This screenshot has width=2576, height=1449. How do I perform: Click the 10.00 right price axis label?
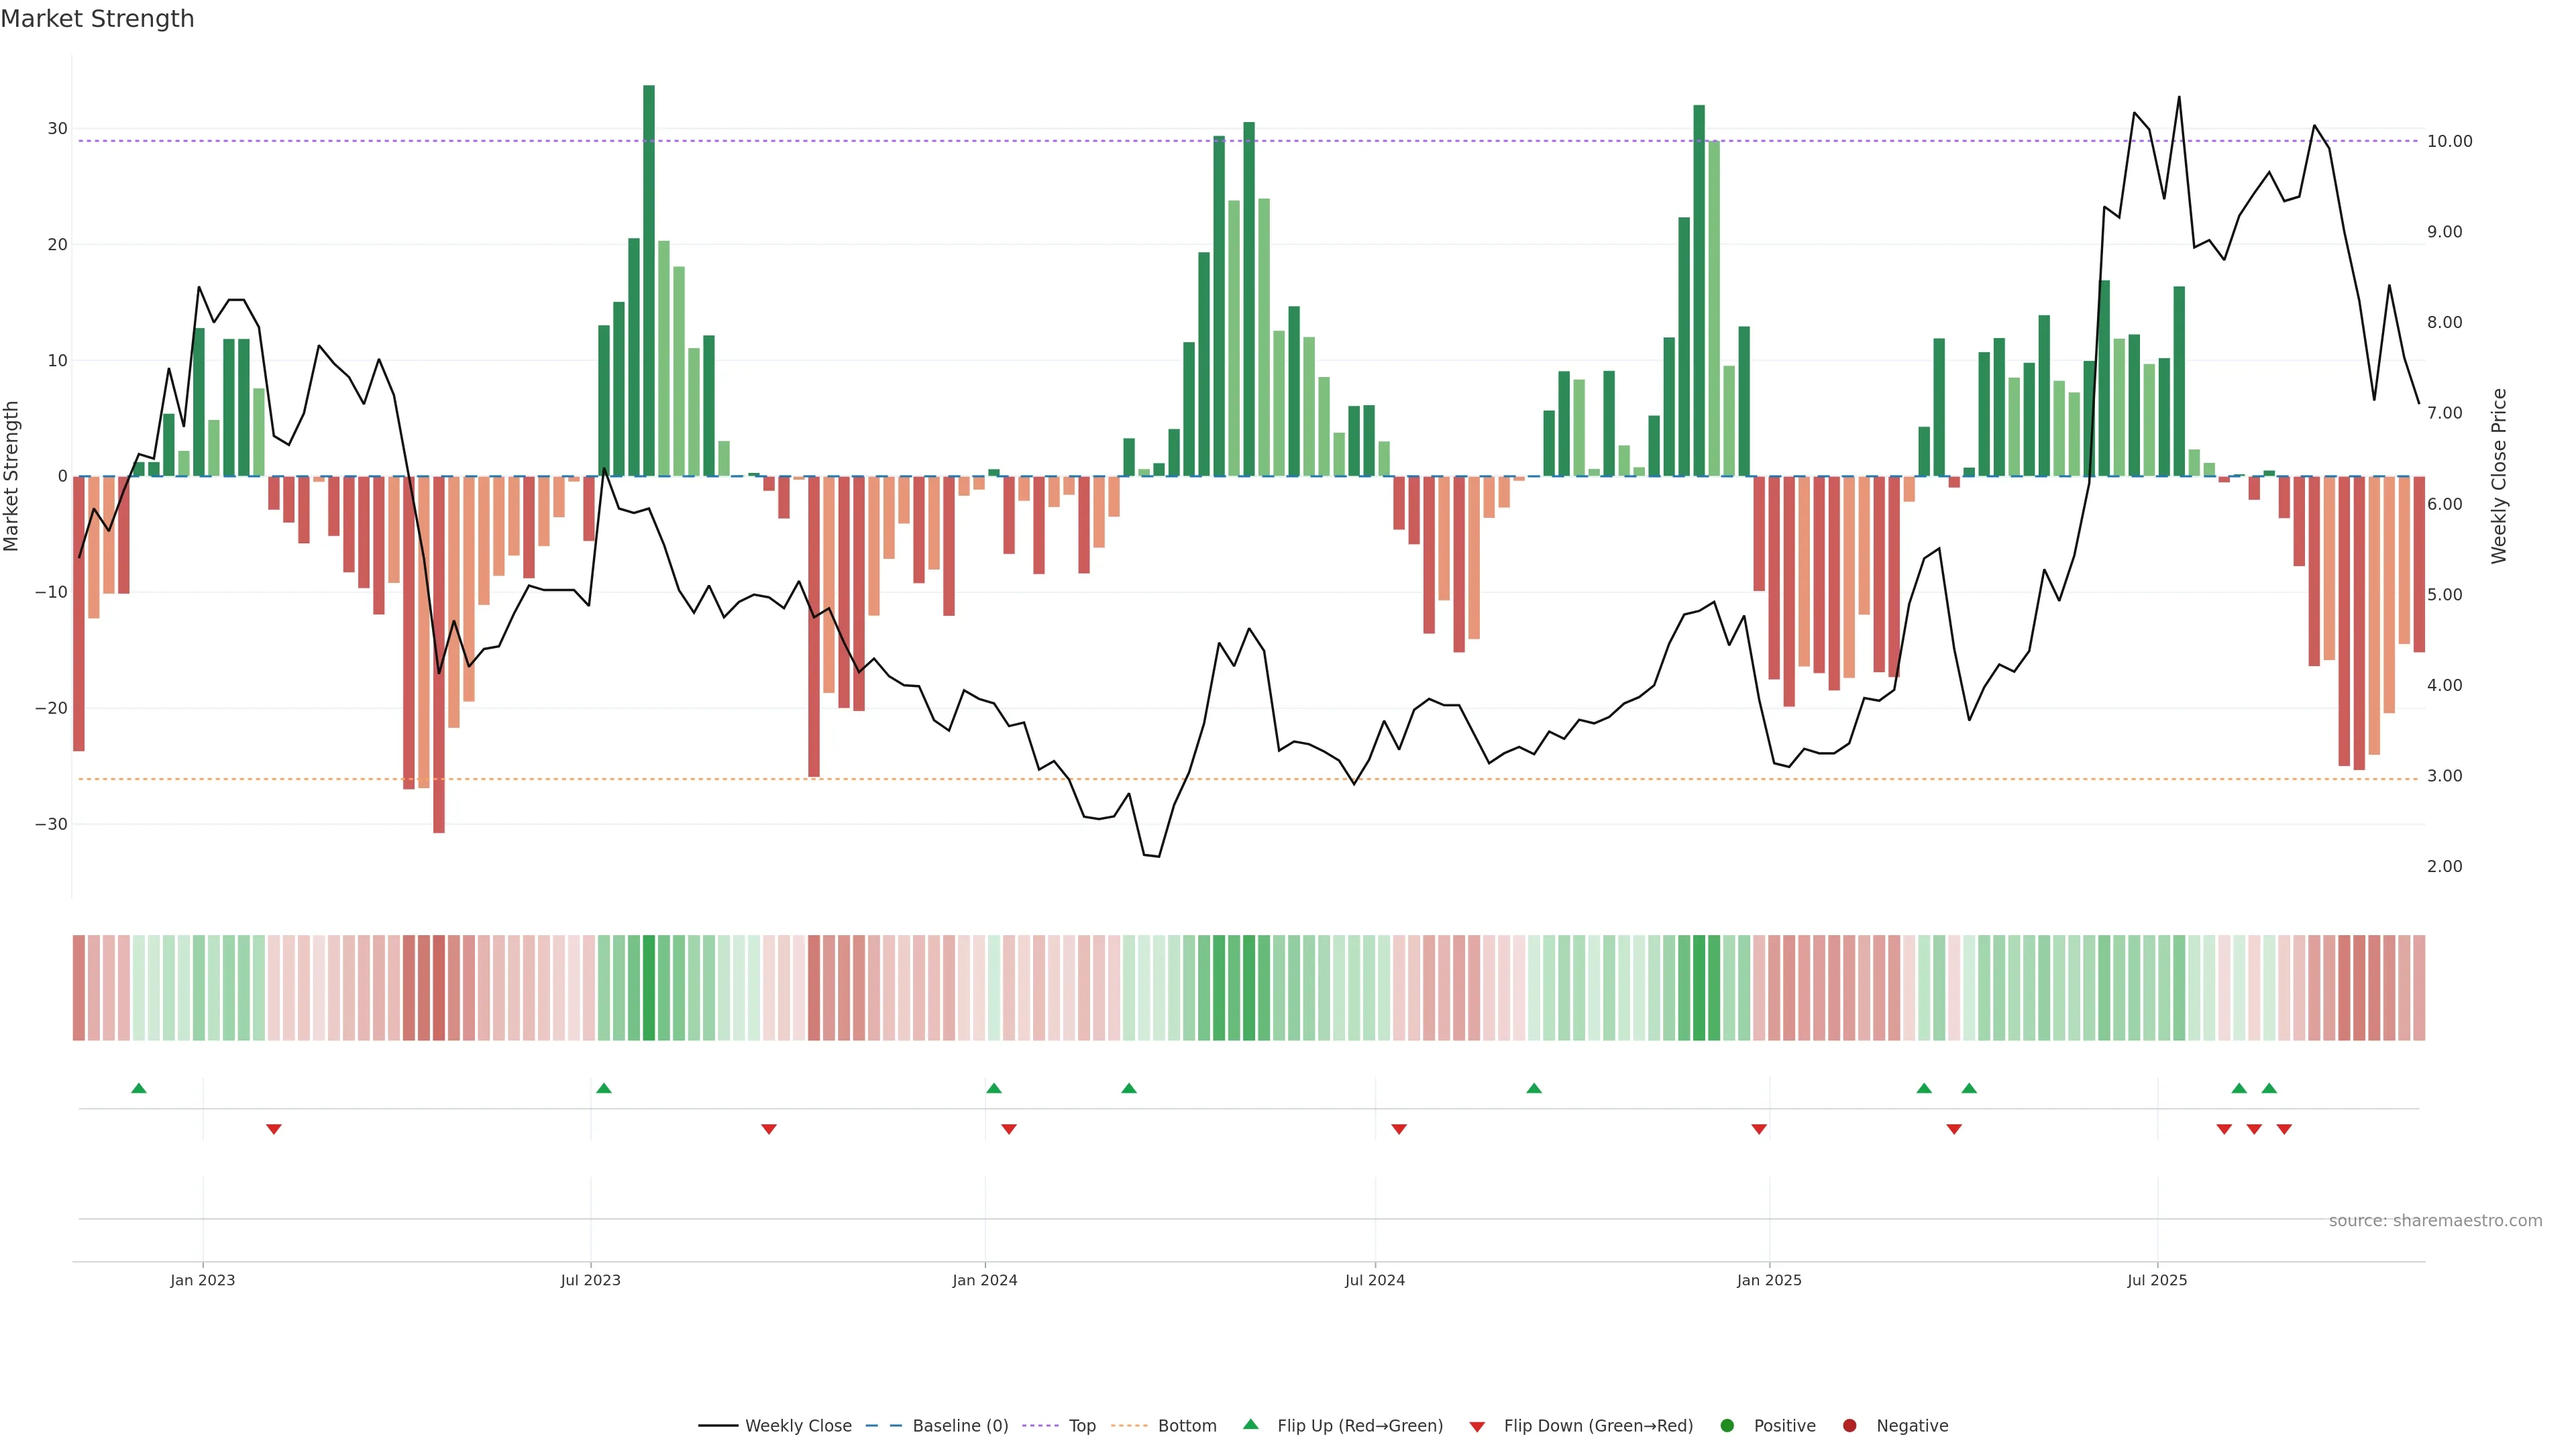(2449, 141)
